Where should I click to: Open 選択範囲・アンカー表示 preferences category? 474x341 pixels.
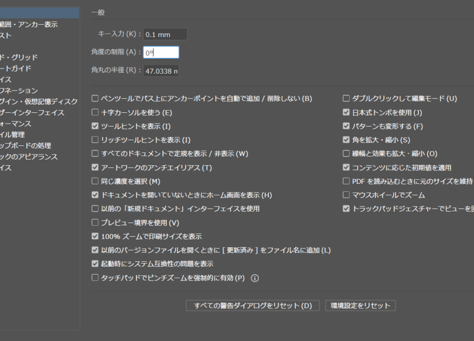coord(29,25)
